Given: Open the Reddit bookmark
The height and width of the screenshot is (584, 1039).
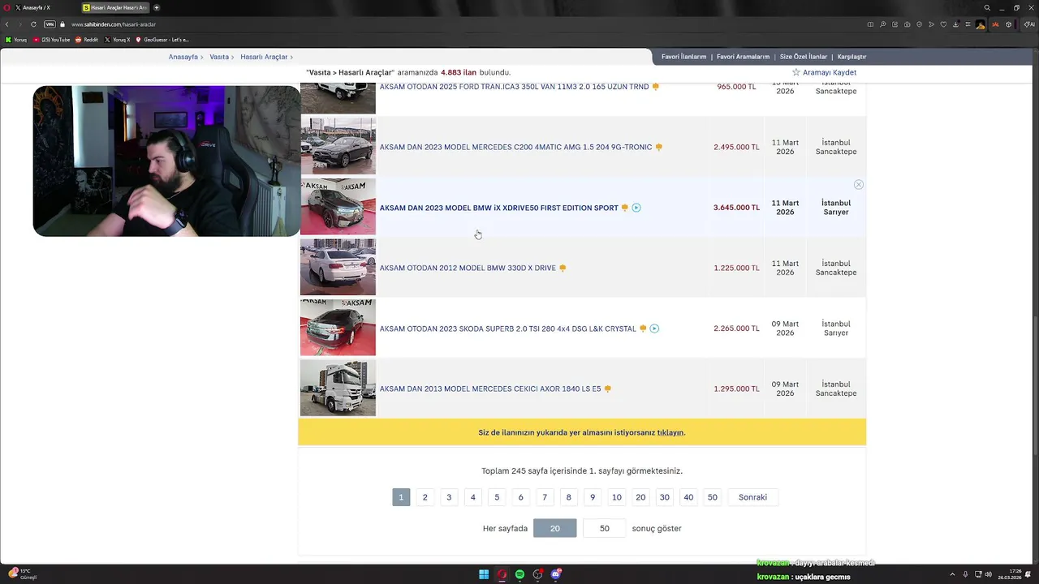Looking at the screenshot, I should click(87, 40).
